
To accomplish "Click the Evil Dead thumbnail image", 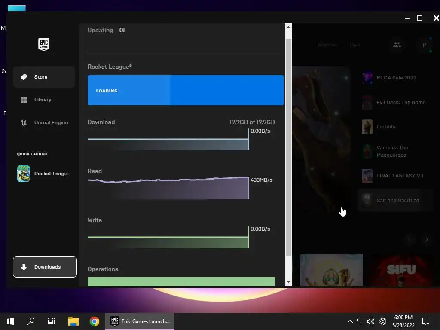I will point(367,102).
